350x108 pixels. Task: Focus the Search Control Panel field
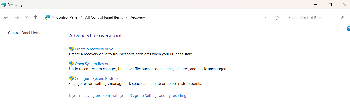pos(312,18)
